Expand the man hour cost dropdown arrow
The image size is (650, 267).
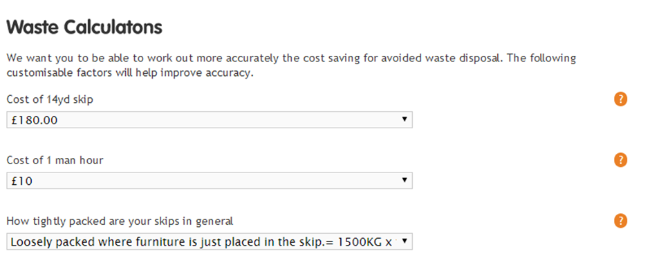tap(405, 180)
